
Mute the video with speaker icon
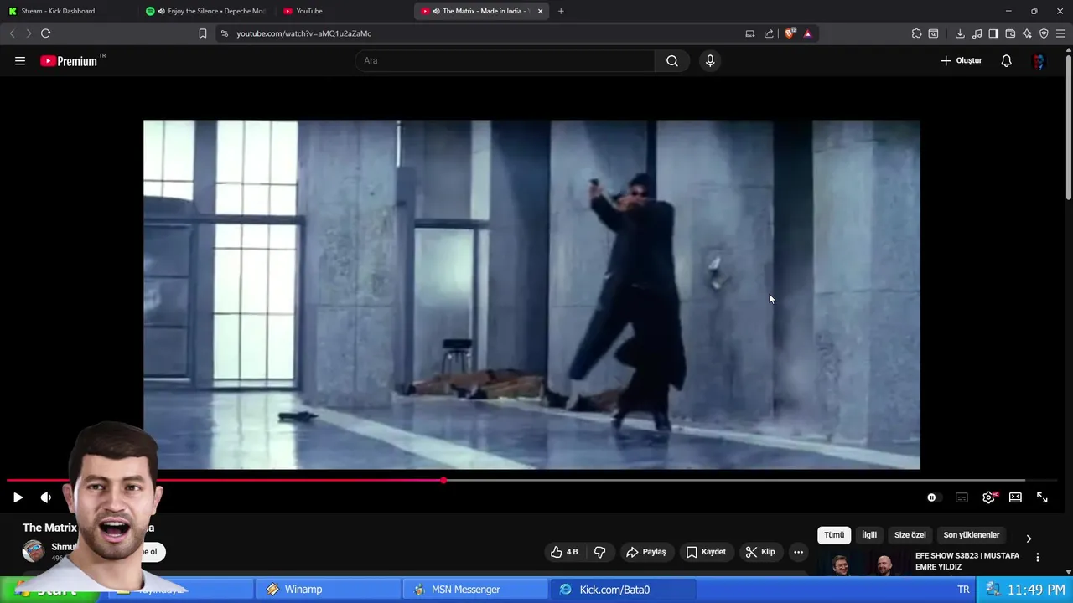(x=46, y=497)
